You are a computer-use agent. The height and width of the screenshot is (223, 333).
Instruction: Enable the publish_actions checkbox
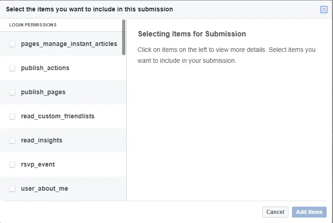[12, 68]
